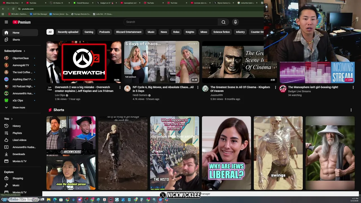Screen dimensions: 361x203
Task: Open Downloads in the sidebar
Action: [20, 154]
